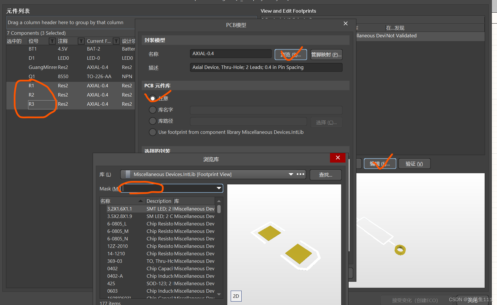The height and width of the screenshot is (305, 497).
Task: Enable 'Use footprint from component library' option
Action: 152,132
